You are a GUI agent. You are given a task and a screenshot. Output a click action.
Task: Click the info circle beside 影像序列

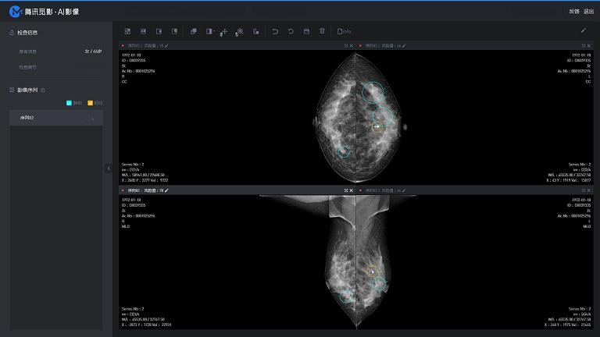click(x=42, y=90)
